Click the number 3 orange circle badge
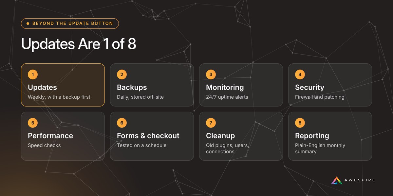The height and width of the screenshot is (196, 393). pos(211,74)
